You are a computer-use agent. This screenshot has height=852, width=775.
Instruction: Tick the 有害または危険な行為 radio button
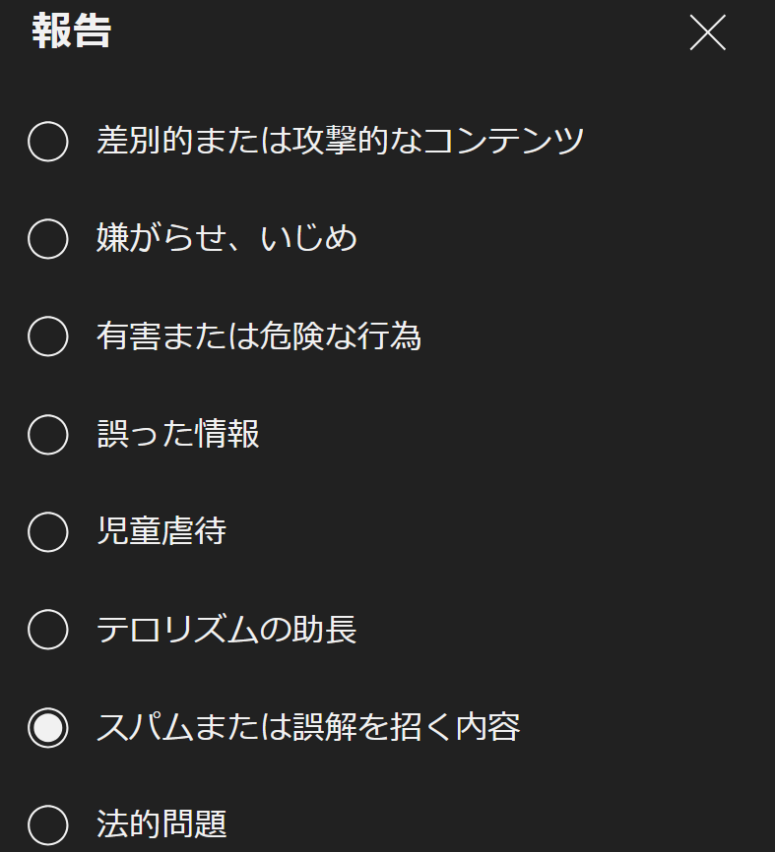pos(48,336)
